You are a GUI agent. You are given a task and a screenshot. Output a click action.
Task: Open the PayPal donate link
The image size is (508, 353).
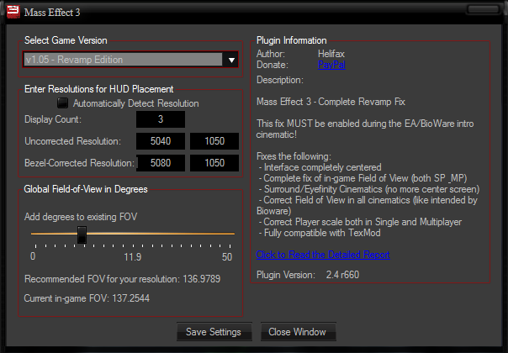coord(331,65)
